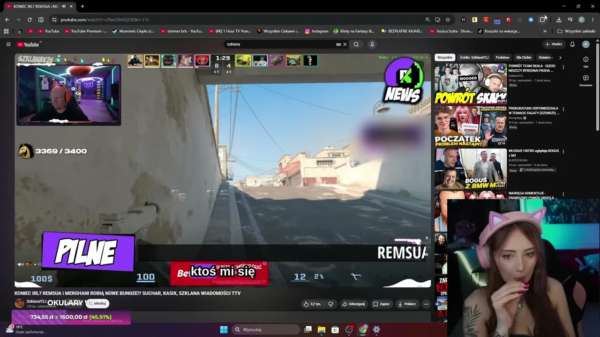Open Settings gear on the taskbar

[x=376, y=330]
